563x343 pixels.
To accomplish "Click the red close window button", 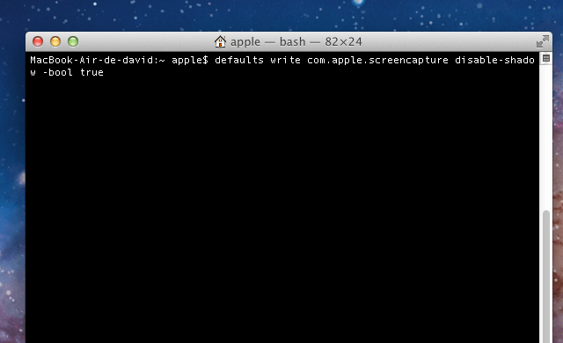I will 38,41.
